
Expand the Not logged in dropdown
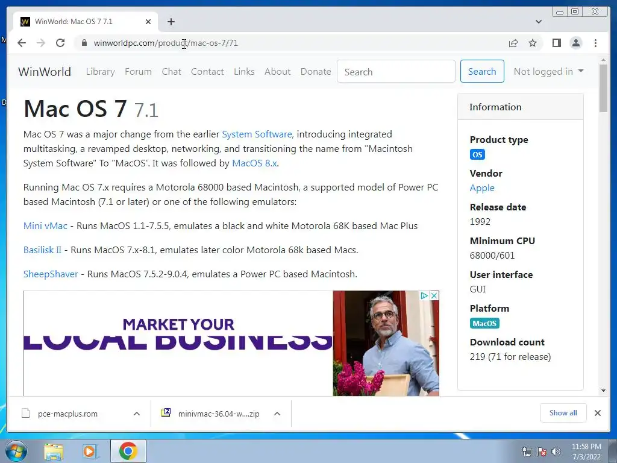(548, 71)
